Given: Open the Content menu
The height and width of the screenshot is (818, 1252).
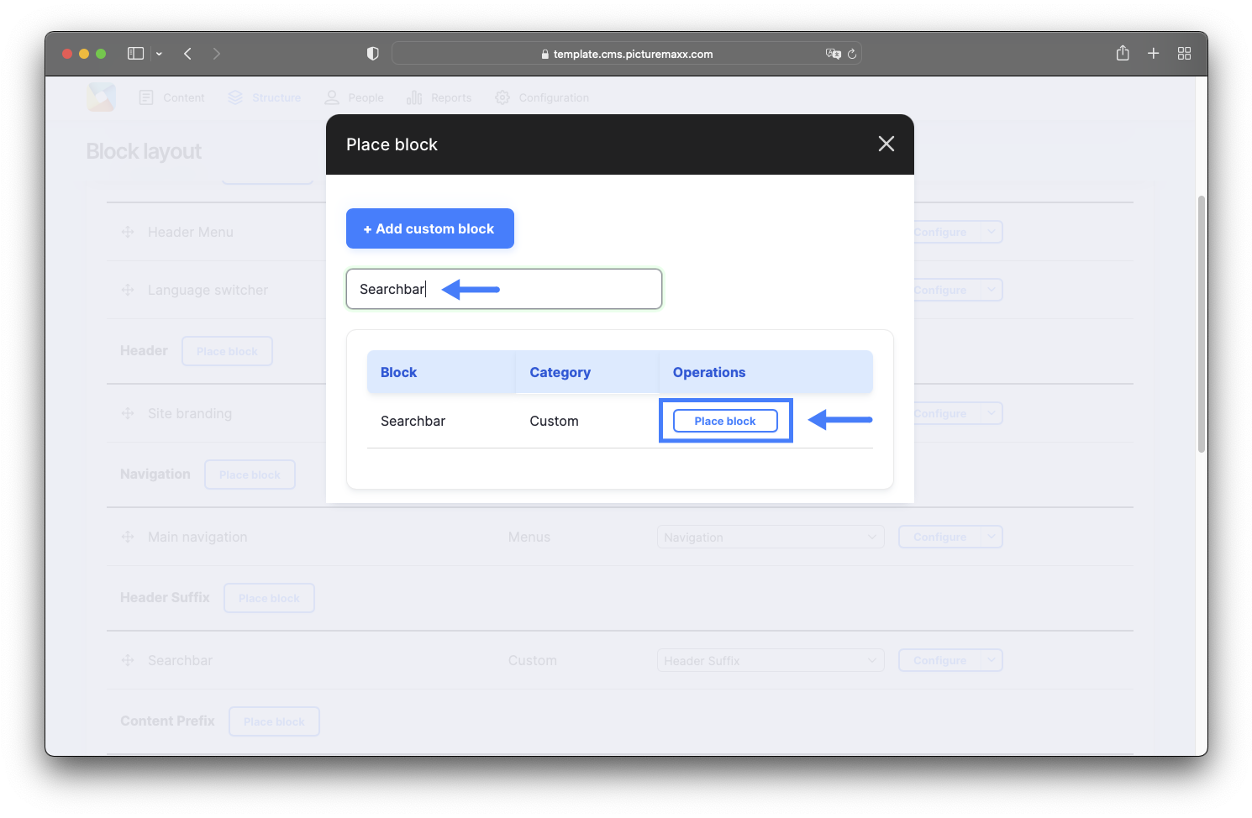Looking at the screenshot, I should click(184, 97).
